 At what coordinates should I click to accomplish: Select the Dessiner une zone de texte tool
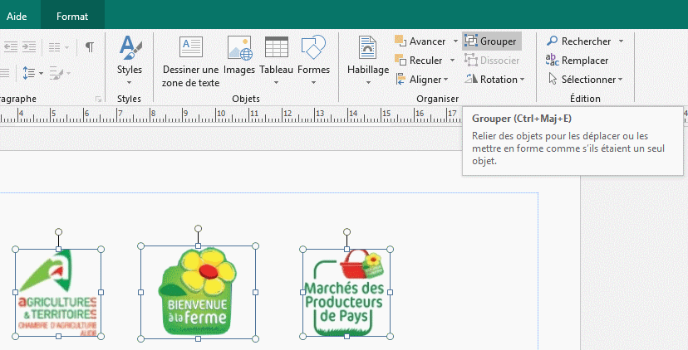191,61
